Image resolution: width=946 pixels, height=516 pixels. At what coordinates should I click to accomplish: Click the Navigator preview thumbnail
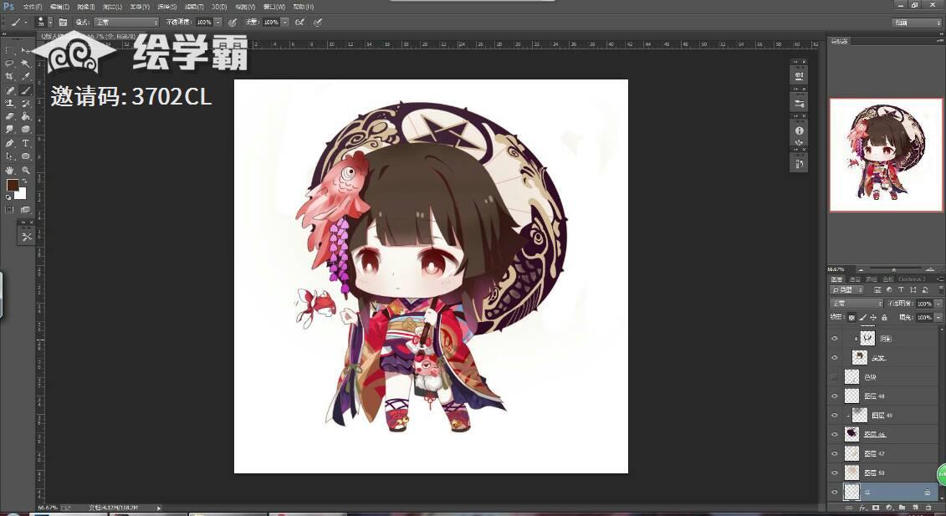click(x=886, y=155)
